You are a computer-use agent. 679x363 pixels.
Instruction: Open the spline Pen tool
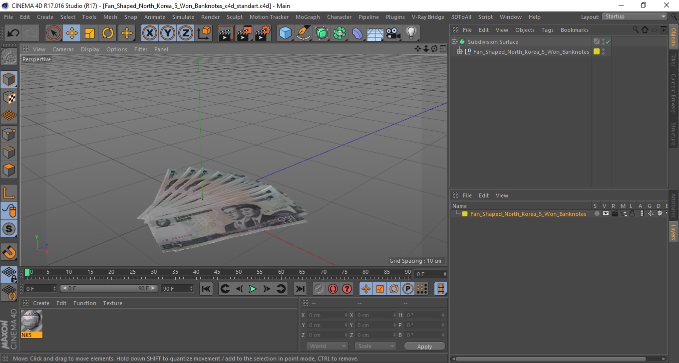click(304, 33)
